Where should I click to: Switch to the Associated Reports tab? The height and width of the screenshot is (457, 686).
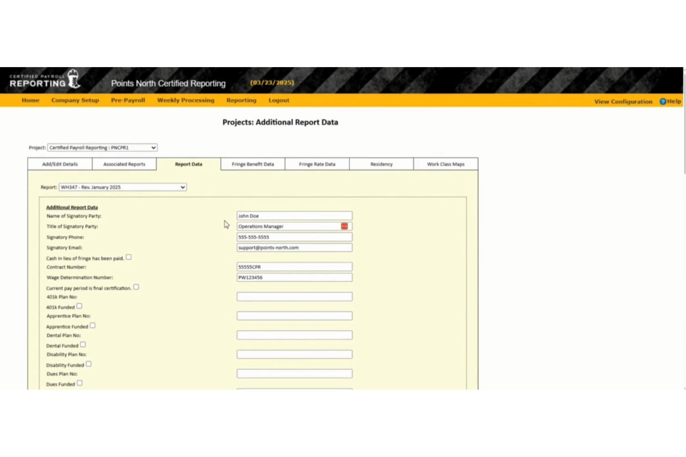point(124,164)
